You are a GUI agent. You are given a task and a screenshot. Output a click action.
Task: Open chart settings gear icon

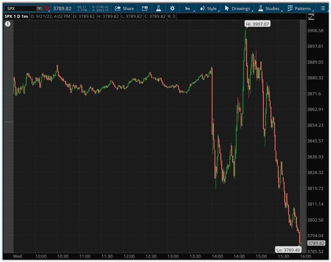pos(172,8)
